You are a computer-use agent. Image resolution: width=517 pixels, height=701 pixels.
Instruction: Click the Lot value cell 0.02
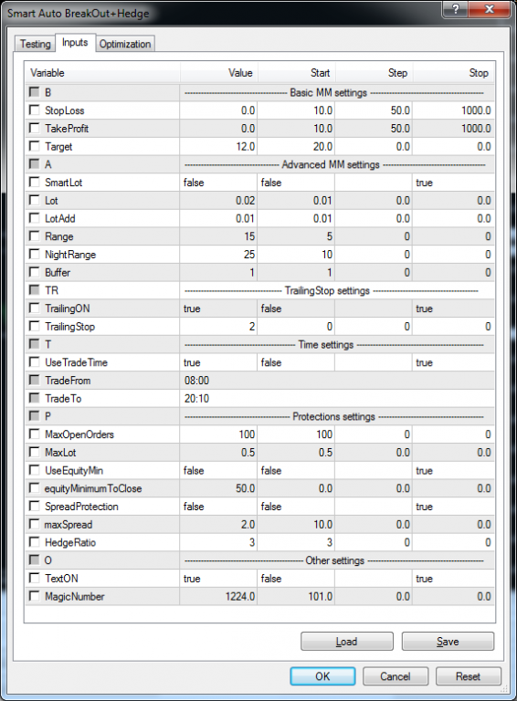click(218, 200)
